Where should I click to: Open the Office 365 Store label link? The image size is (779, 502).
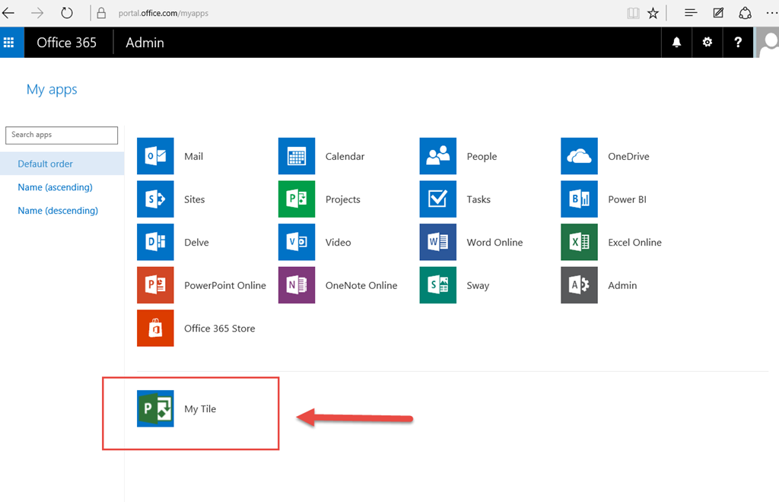pos(220,329)
